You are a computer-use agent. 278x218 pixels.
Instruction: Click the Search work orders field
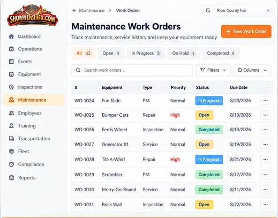pyautogui.click(x=132, y=70)
